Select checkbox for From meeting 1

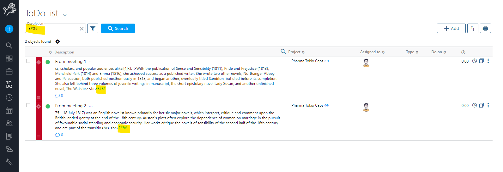[x=28, y=61]
